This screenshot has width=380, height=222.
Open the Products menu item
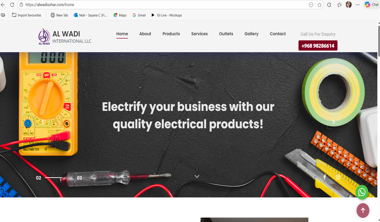tap(171, 34)
